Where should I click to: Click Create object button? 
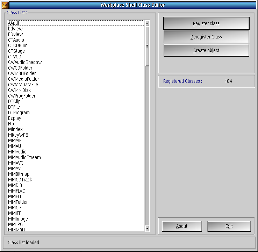[x=206, y=50]
